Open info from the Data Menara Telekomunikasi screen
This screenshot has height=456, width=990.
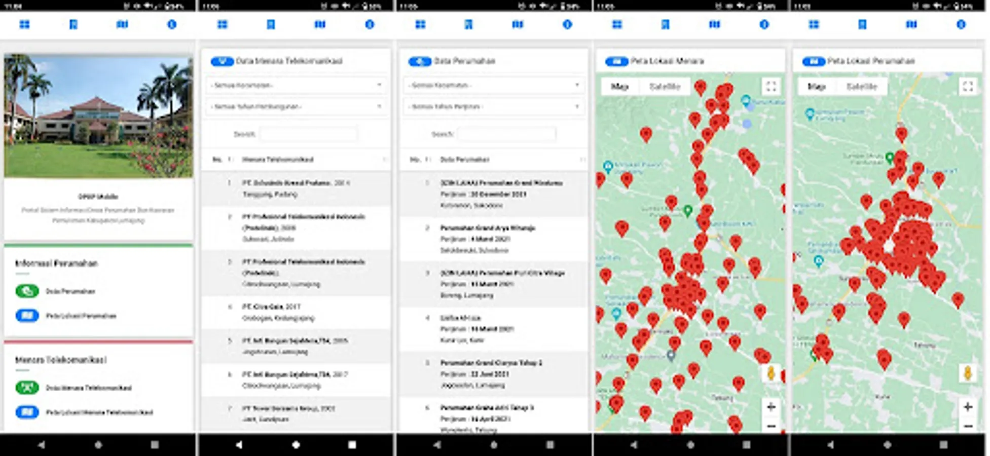(x=370, y=24)
